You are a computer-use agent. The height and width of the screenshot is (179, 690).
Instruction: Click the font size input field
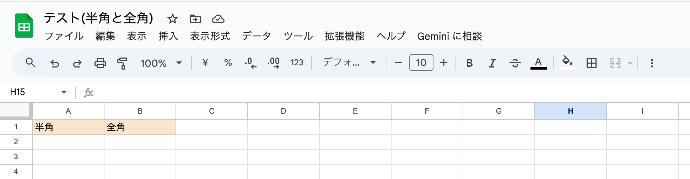[421, 63]
